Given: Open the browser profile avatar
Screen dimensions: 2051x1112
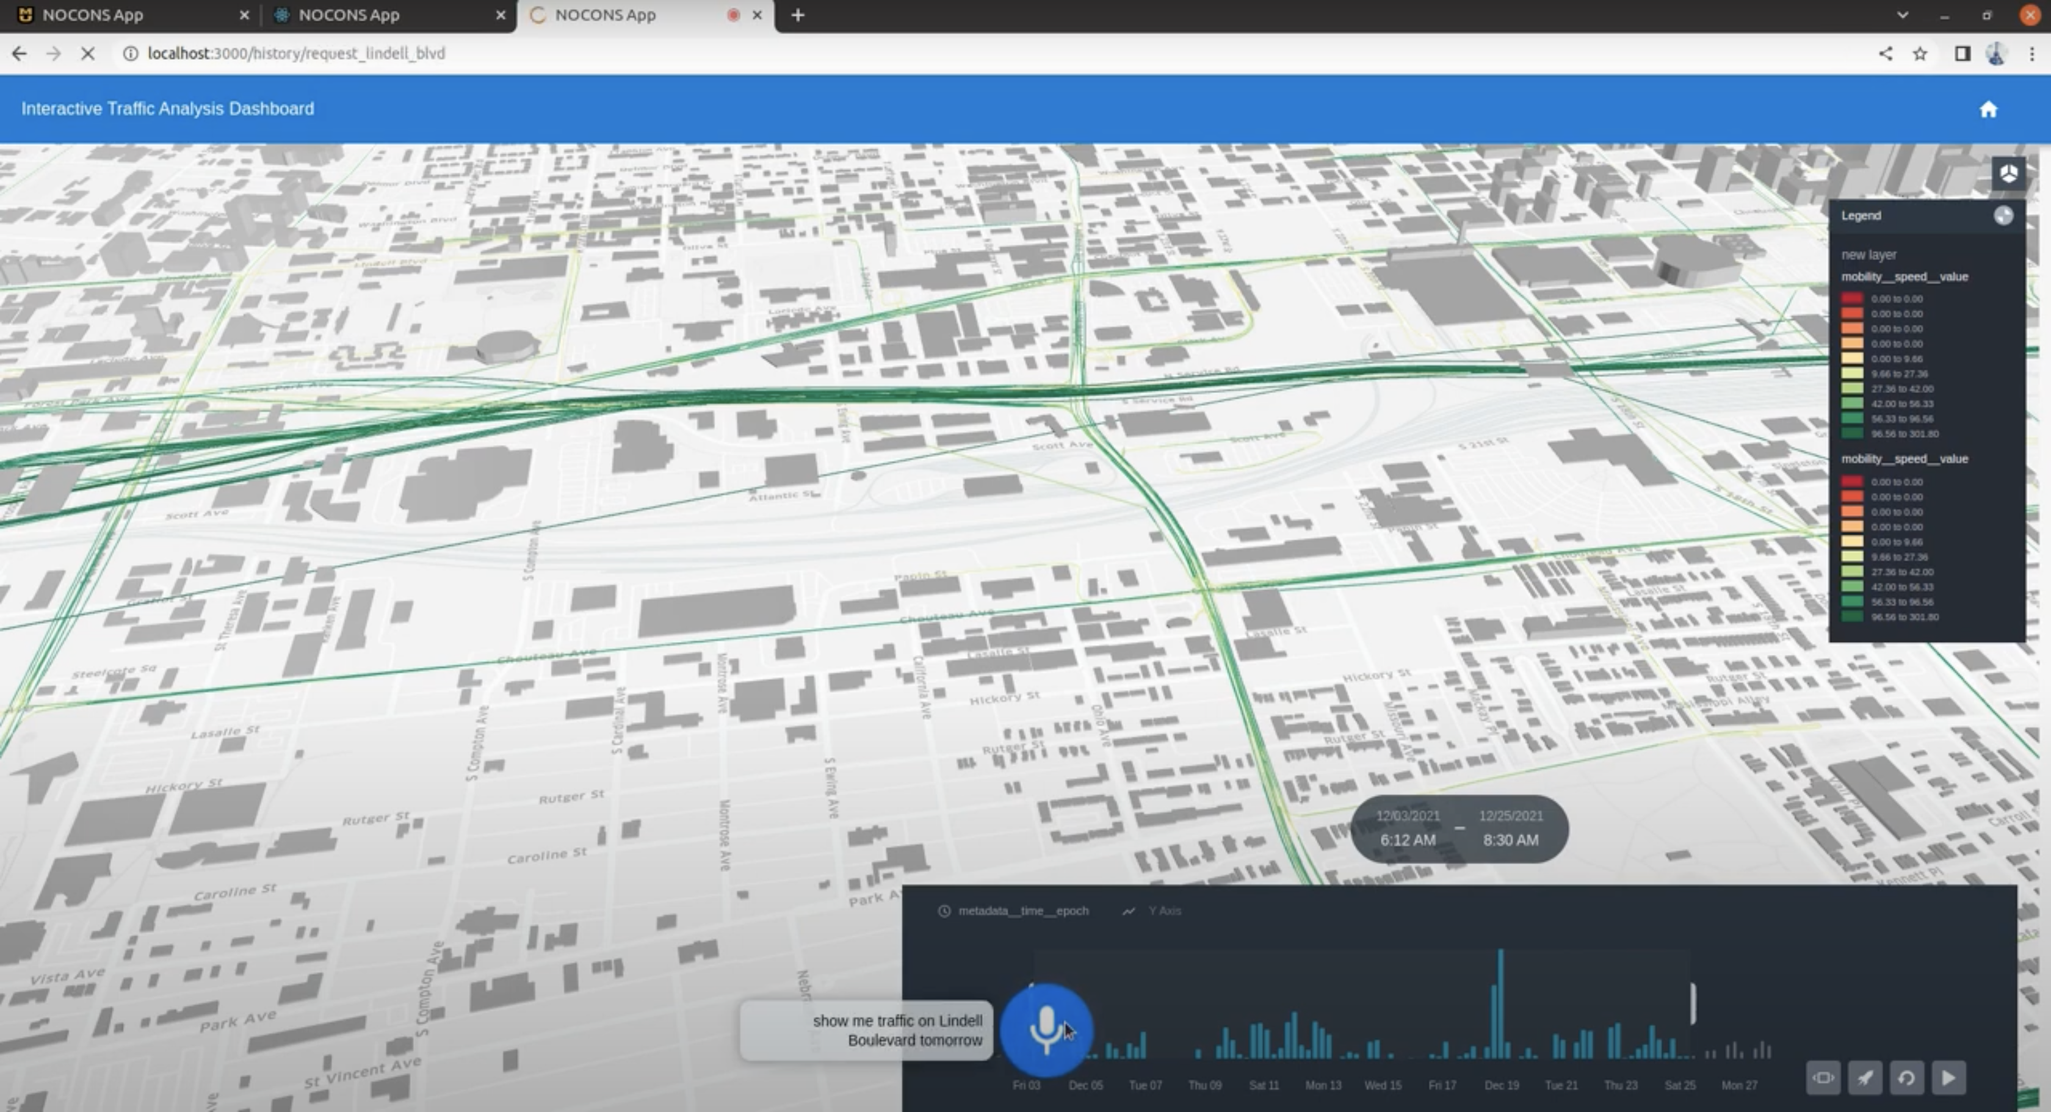Looking at the screenshot, I should [1996, 53].
